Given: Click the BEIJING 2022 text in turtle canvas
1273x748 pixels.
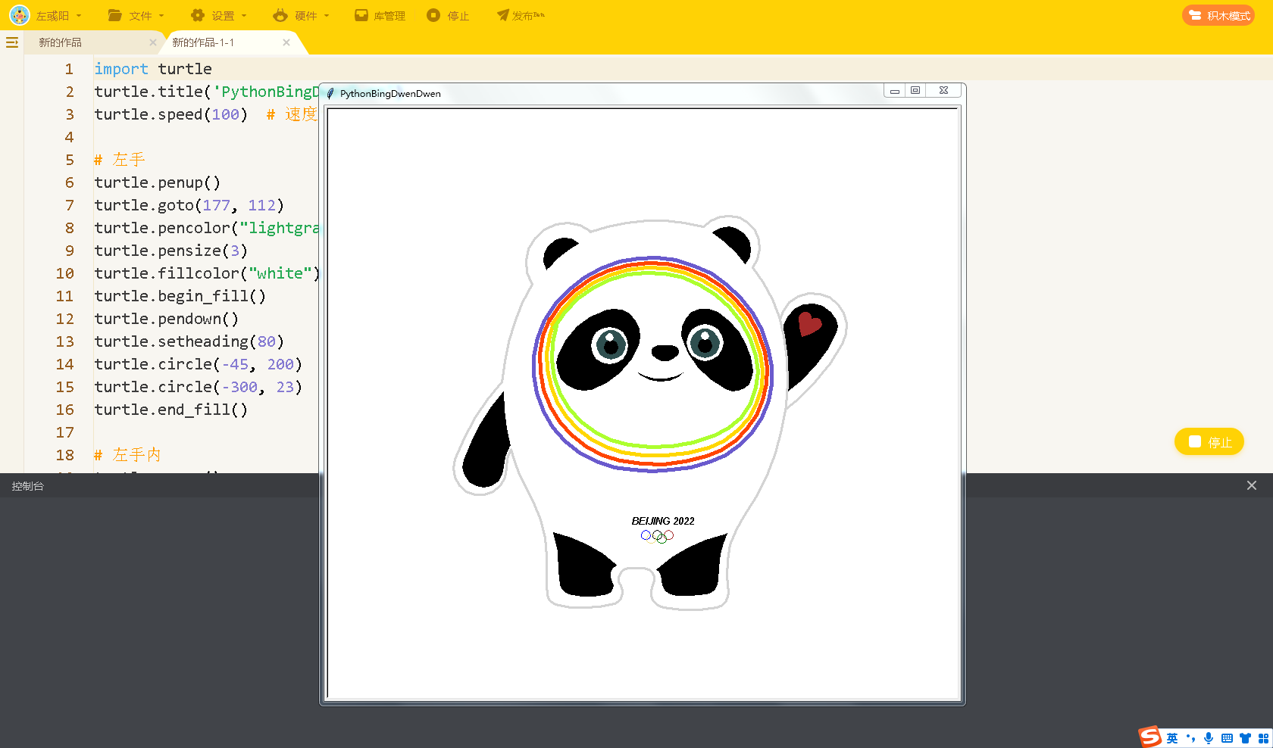Looking at the screenshot, I should 663,521.
